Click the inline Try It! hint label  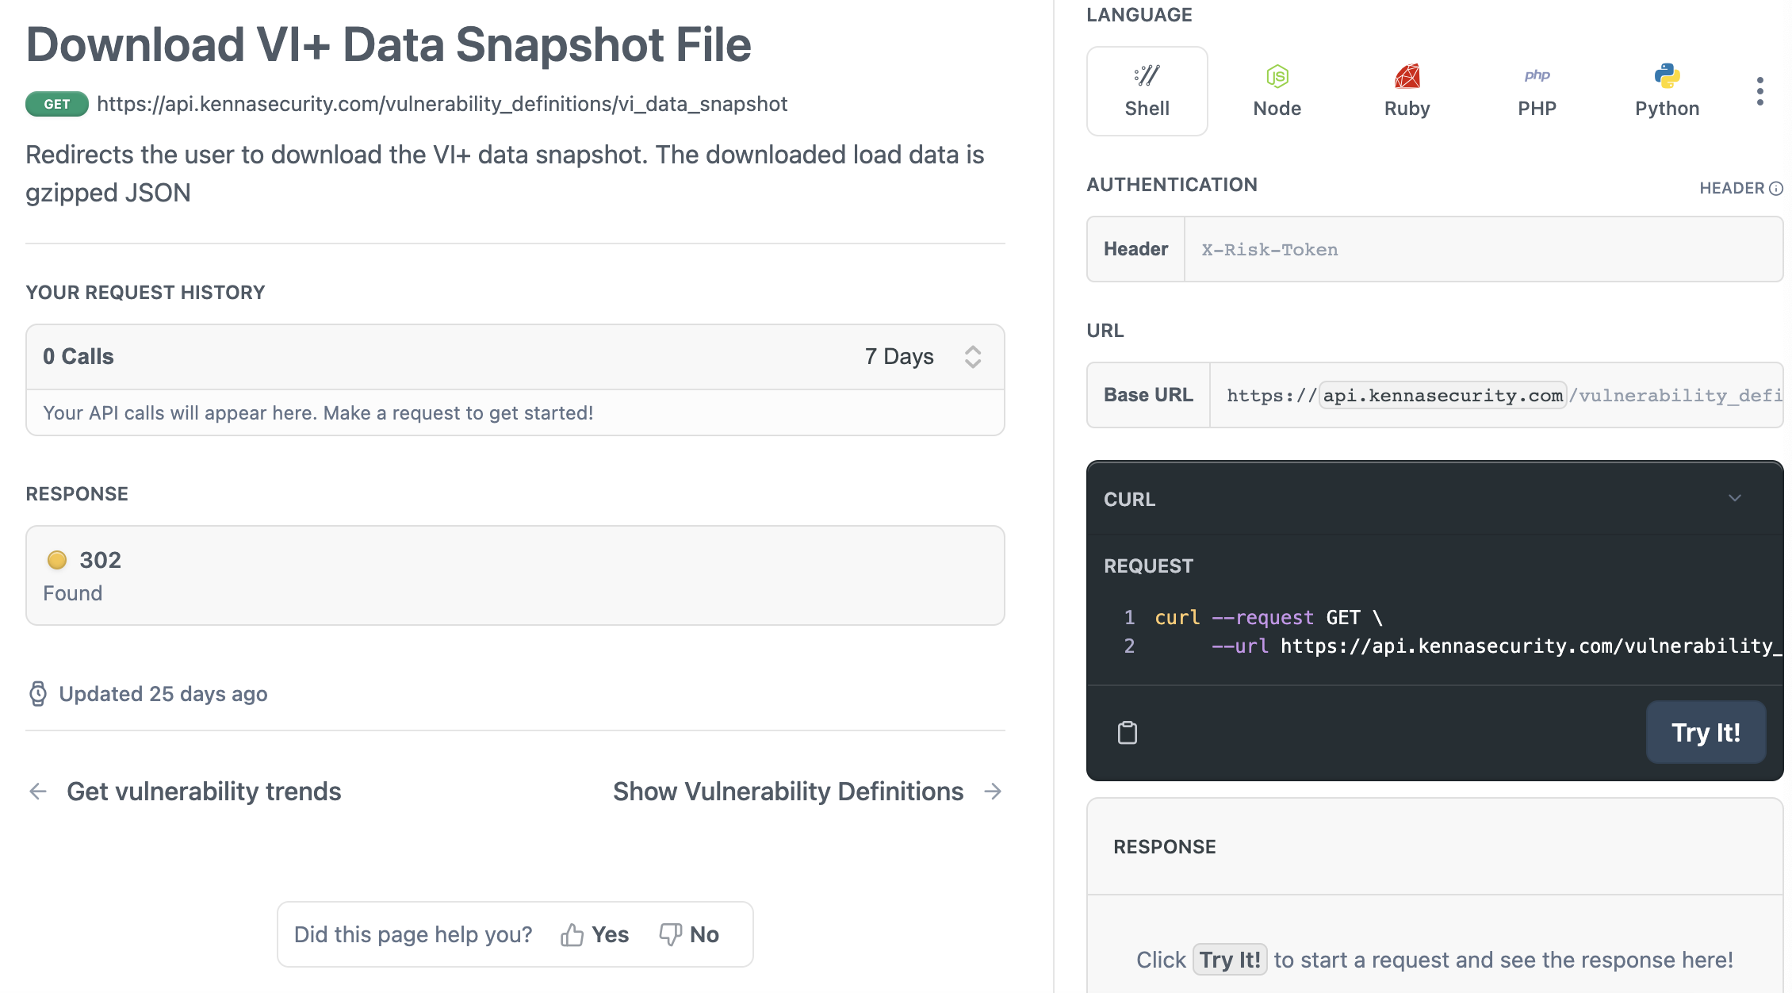click(x=1230, y=960)
